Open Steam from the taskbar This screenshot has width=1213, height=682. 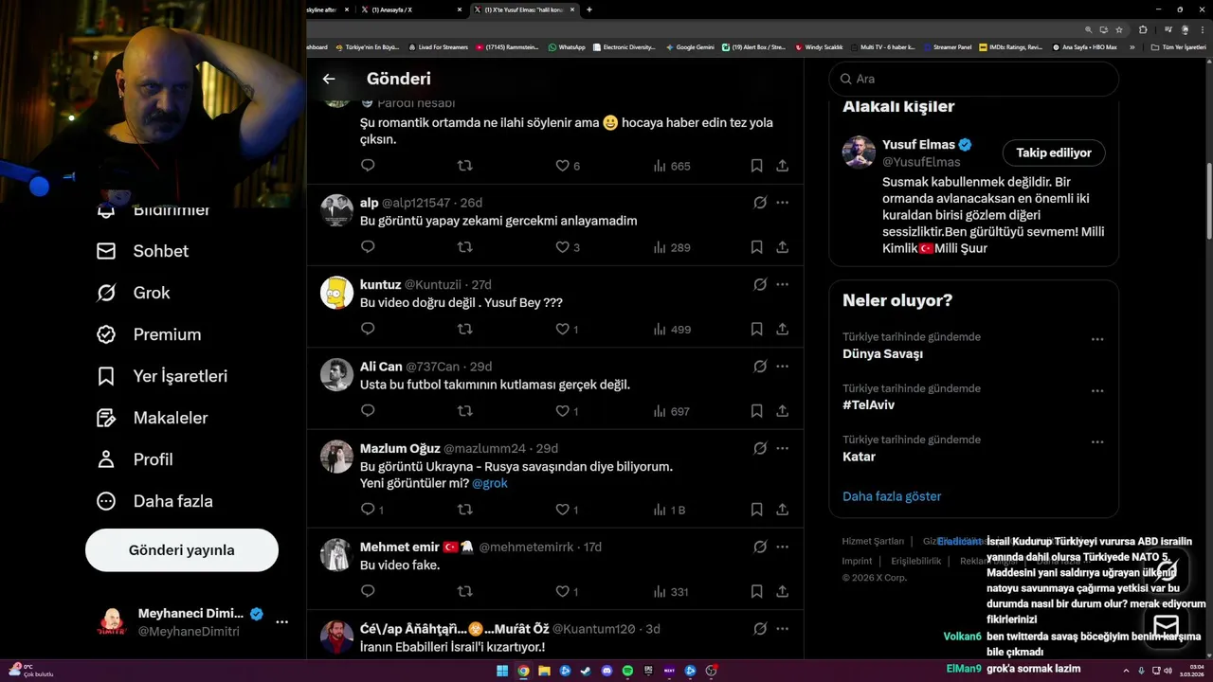(586, 671)
